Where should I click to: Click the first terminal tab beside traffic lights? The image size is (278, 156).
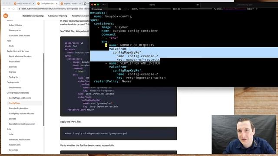point(103,5)
